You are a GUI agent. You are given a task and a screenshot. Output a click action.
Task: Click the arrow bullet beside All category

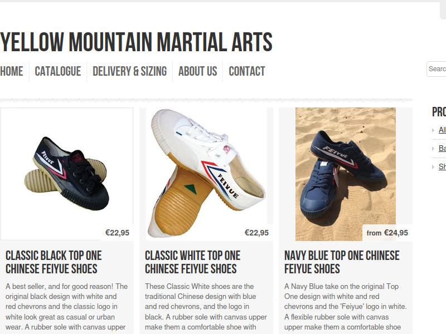433,130
